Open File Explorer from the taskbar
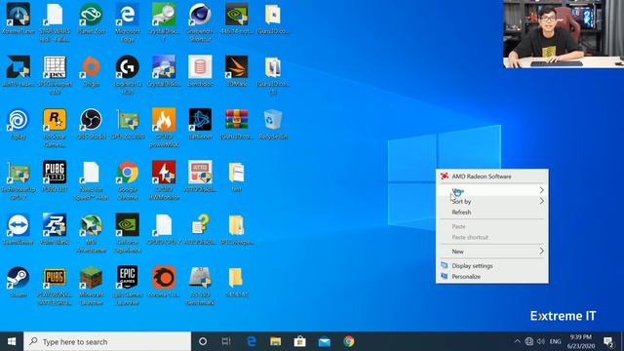This screenshot has width=624, height=351. coord(275,341)
